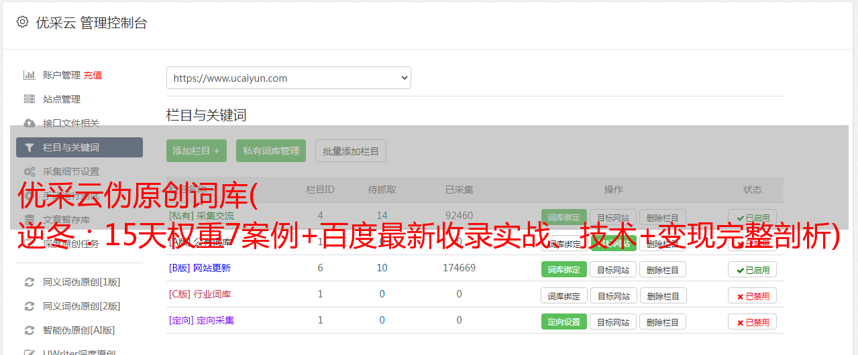This screenshot has width=858, height=355.
Task: Open 接口文件相关 in the sidebar
Action: tap(71, 123)
